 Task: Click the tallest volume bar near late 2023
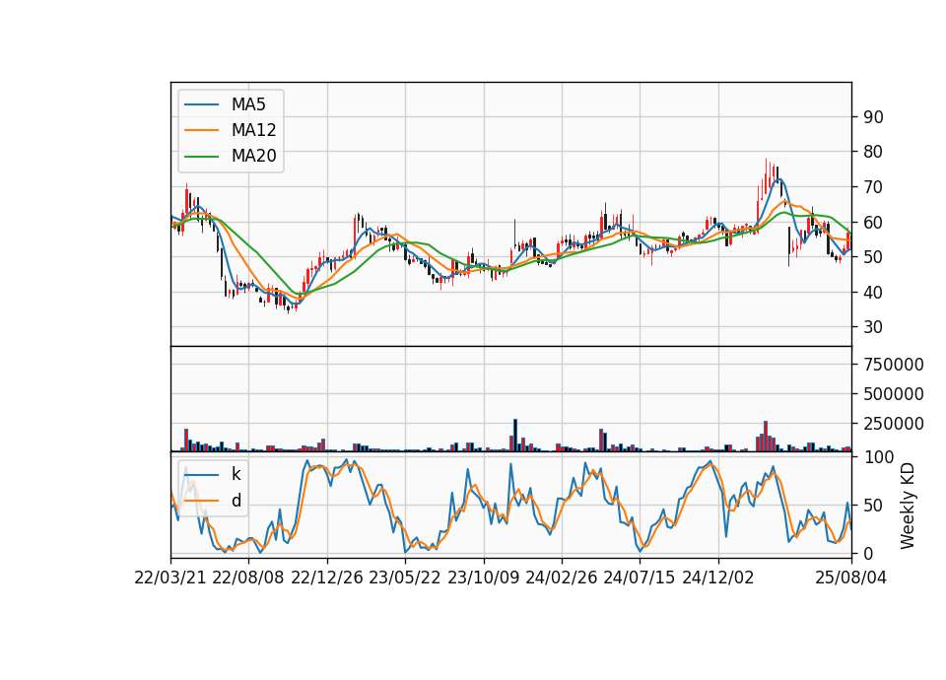tap(515, 435)
